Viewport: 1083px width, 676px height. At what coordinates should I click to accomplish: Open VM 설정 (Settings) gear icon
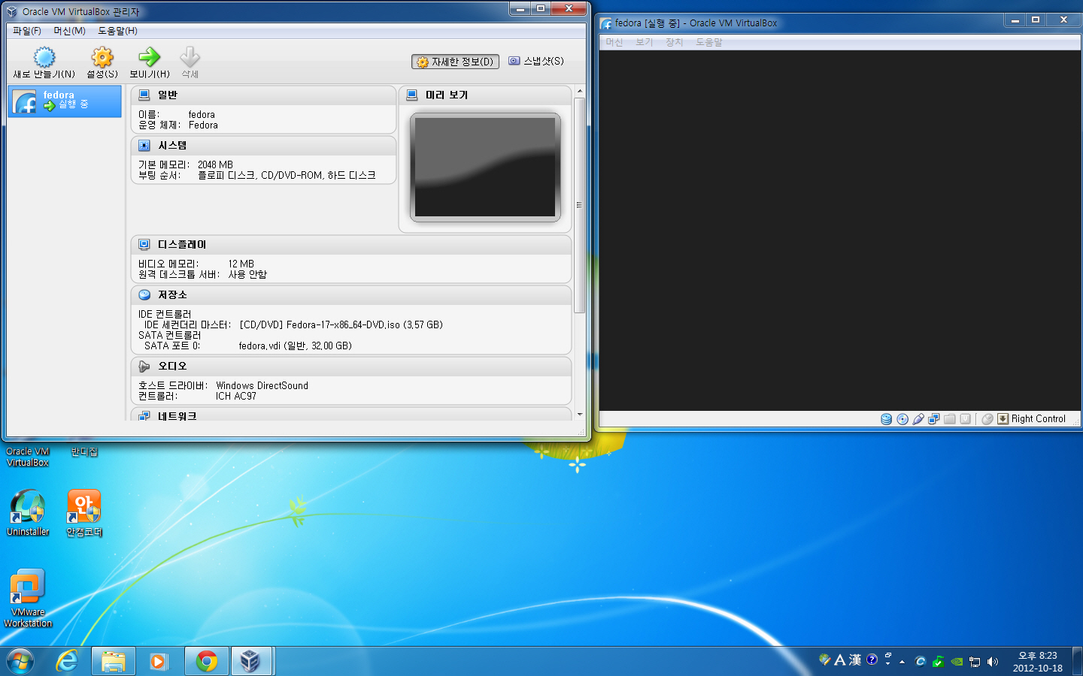click(102, 57)
